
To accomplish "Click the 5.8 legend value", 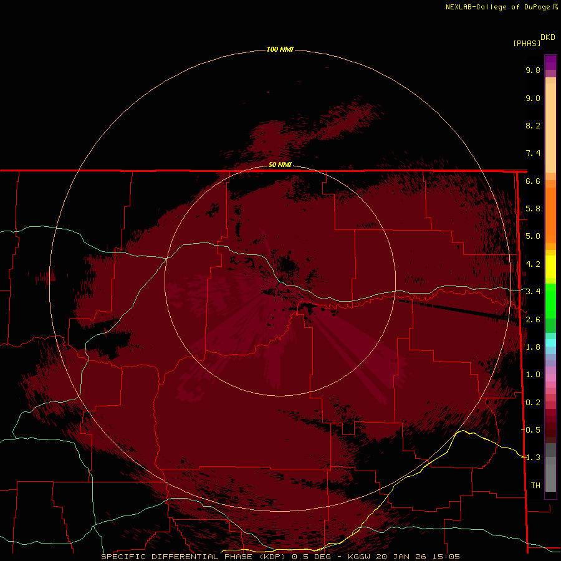I will pos(533,209).
